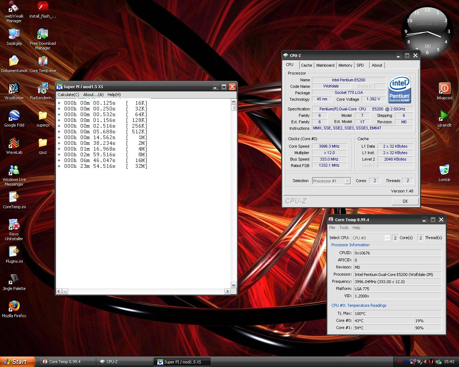Switch to CPU-Z taskbar button
The image size is (459, 367).
125,362
